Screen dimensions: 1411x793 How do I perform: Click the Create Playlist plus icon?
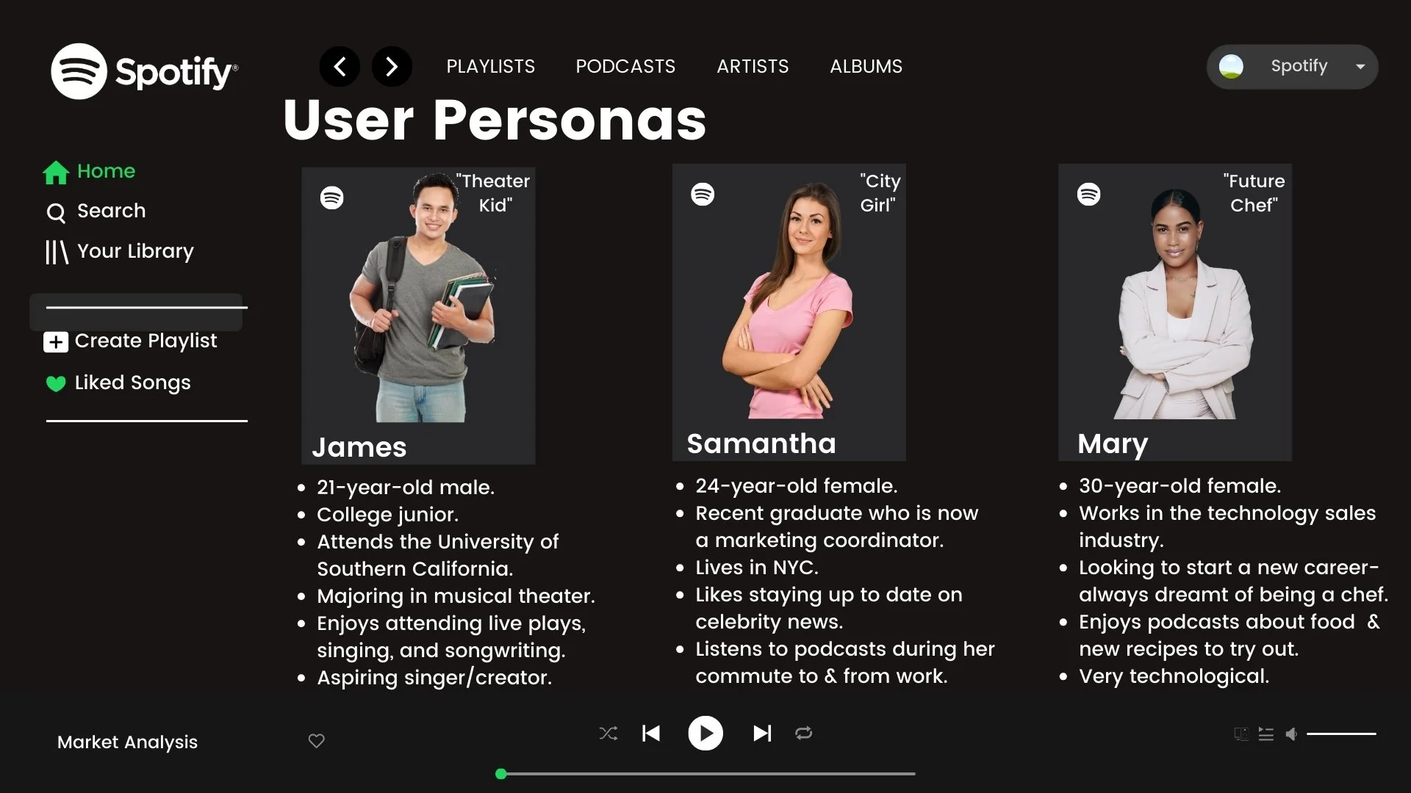[x=56, y=342]
